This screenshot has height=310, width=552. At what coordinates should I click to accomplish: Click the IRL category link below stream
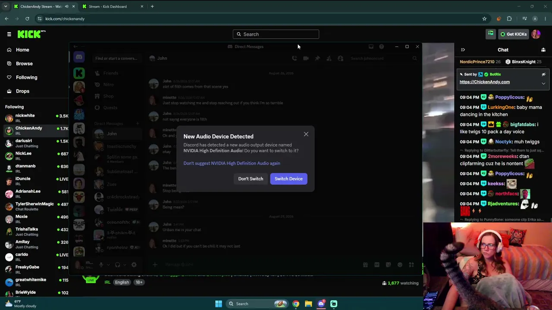pyautogui.click(x=107, y=282)
